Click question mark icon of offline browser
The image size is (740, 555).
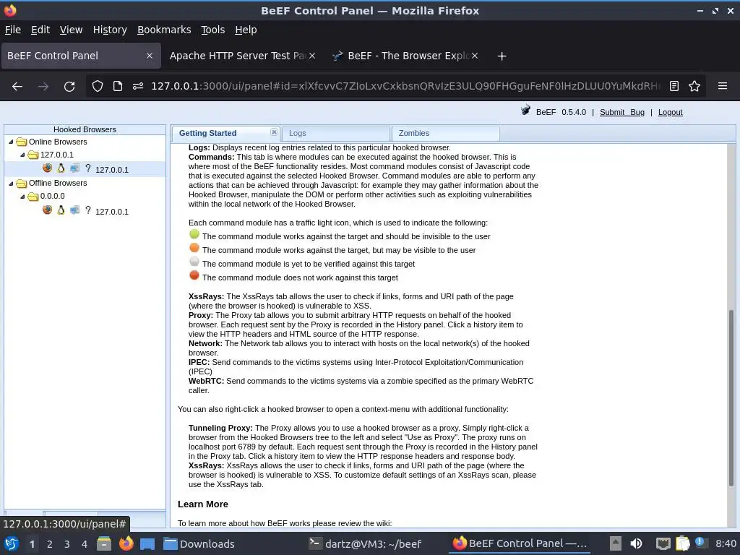tap(87, 210)
